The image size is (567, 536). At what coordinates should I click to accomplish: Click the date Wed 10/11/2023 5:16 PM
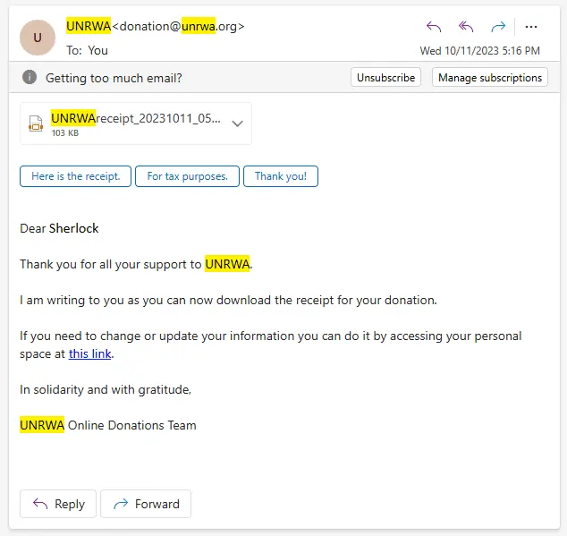(480, 51)
